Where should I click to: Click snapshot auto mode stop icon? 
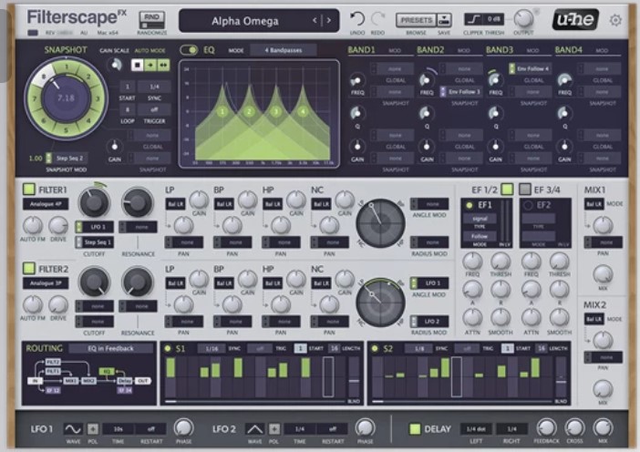click(137, 65)
